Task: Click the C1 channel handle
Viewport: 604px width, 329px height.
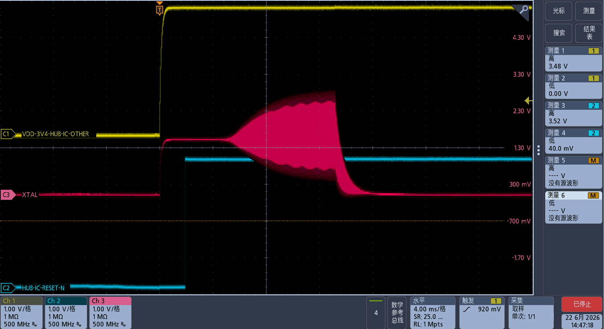Action: 7,134
